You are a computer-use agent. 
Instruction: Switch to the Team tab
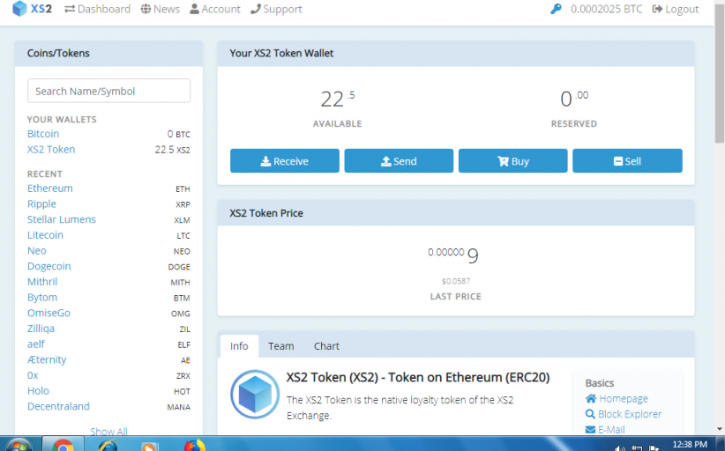tap(281, 346)
